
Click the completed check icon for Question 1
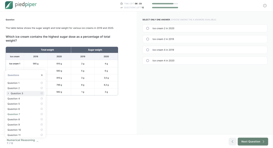42,83
